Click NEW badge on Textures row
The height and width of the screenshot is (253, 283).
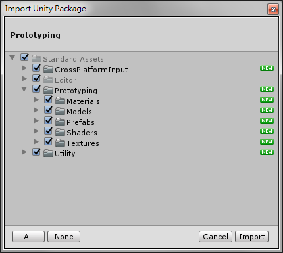(x=267, y=142)
